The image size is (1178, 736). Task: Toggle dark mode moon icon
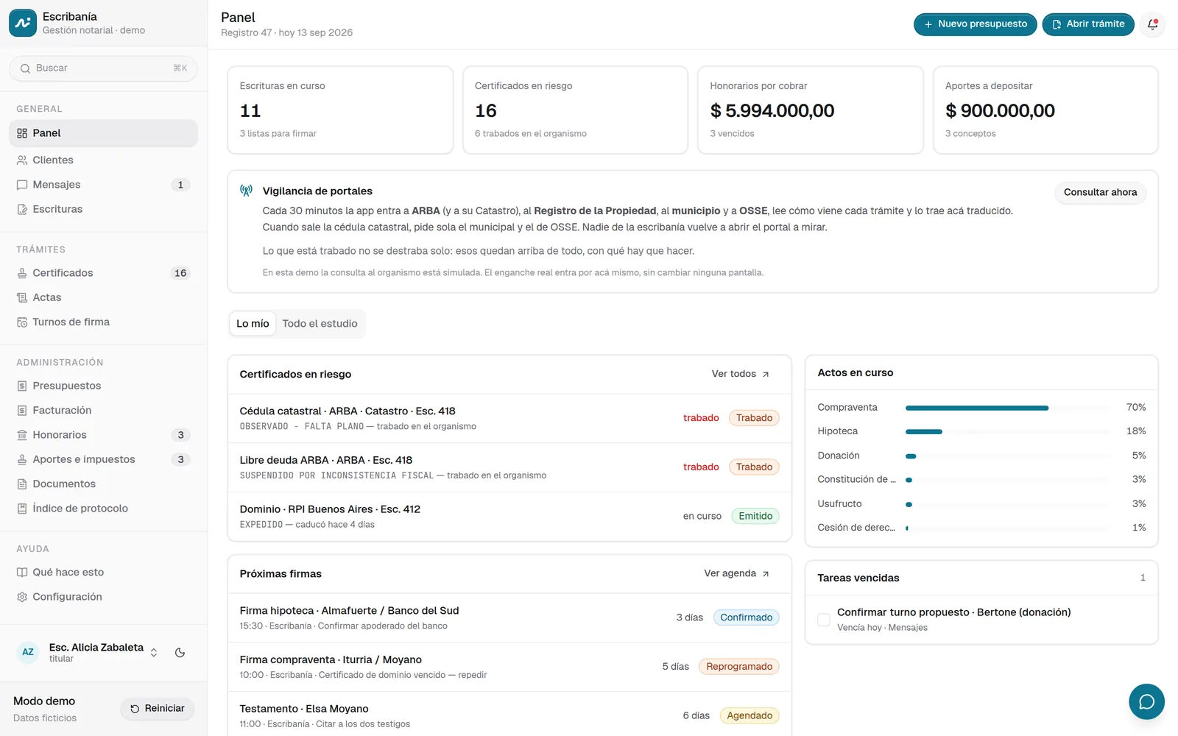click(180, 653)
